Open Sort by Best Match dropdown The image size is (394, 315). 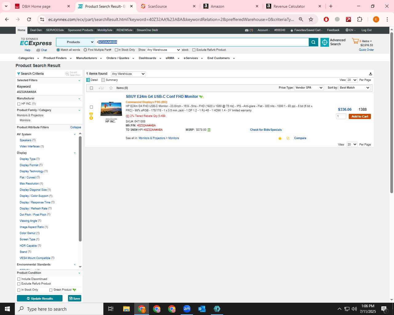click(355, 88)
